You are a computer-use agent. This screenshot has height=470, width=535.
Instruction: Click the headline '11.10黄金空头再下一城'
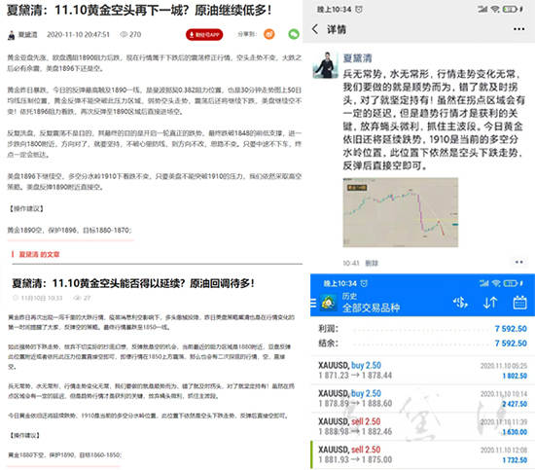point(139,10)
